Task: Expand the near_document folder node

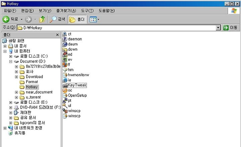Action: point(16,92)
